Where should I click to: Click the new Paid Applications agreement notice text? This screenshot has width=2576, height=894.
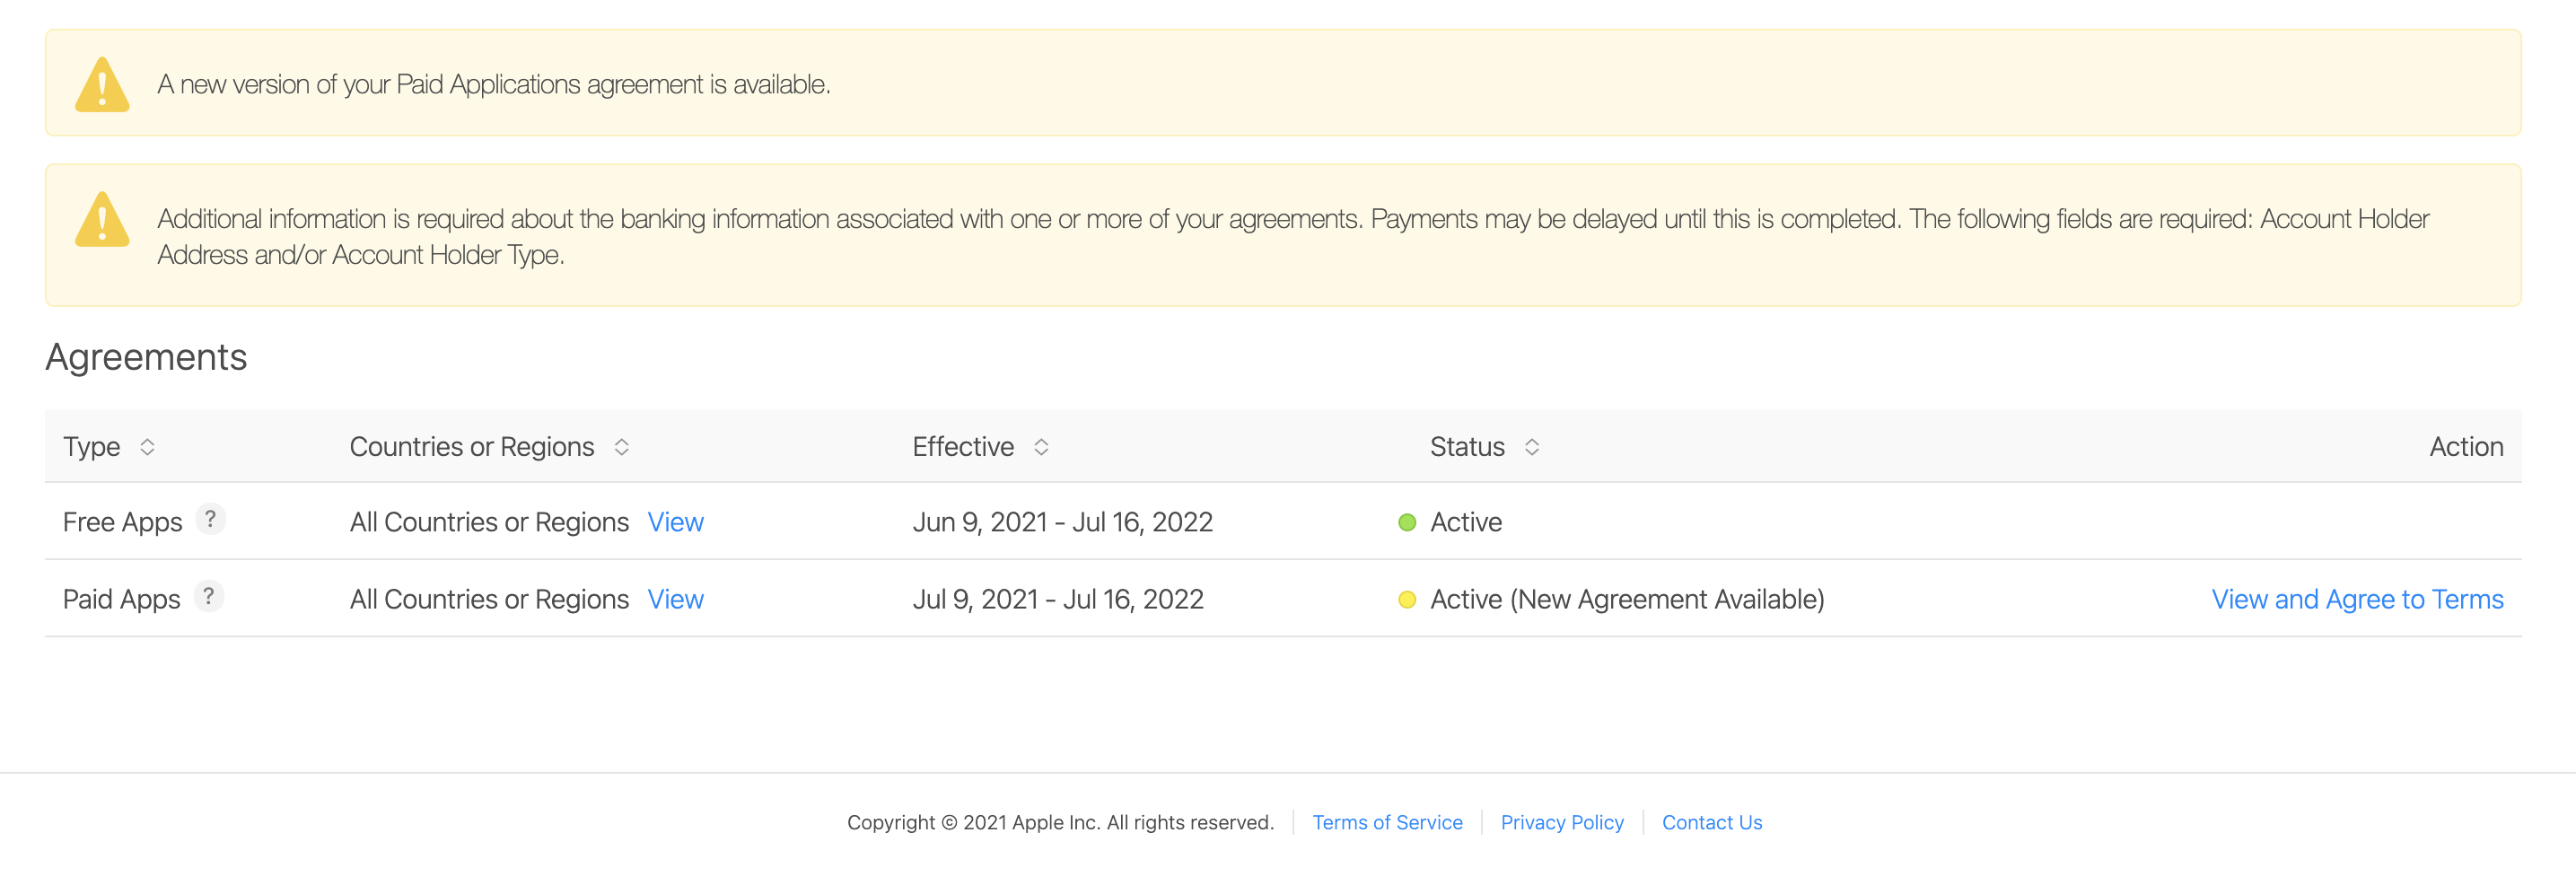(494, 84)
